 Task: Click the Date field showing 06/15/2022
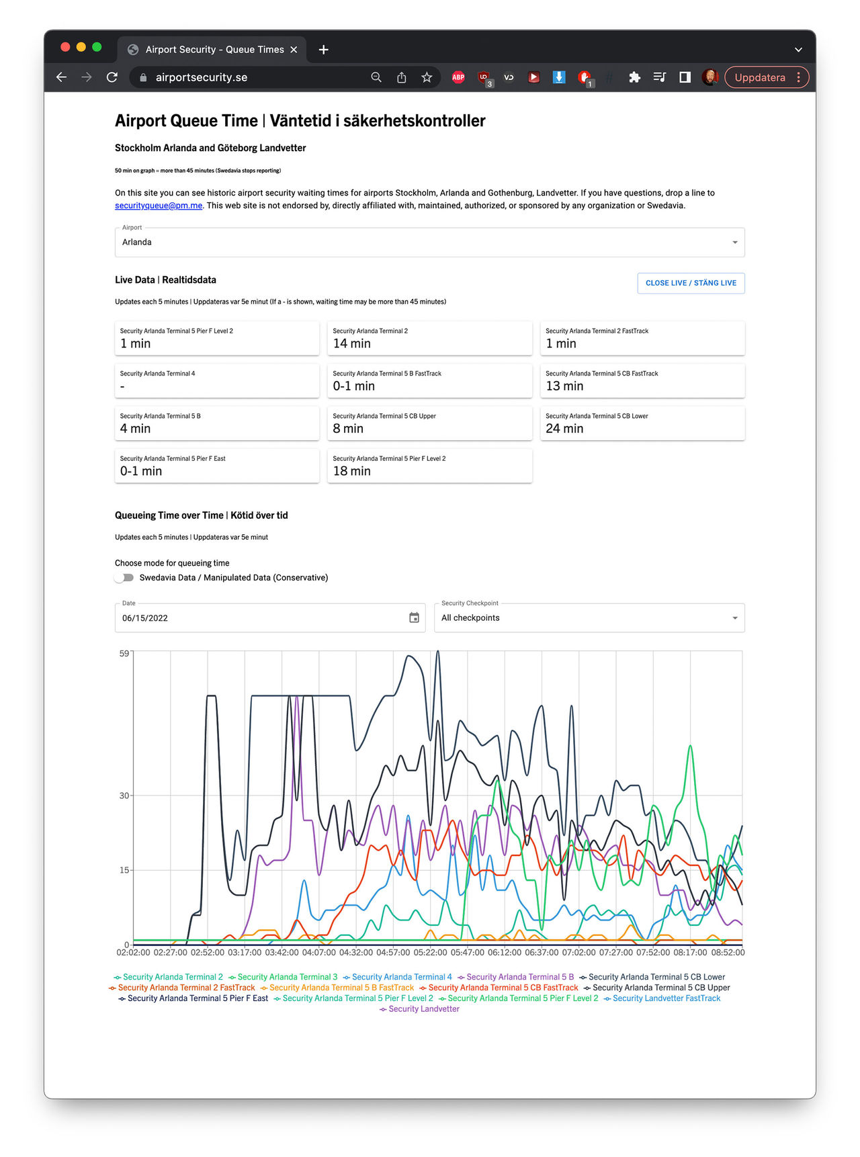262,618
